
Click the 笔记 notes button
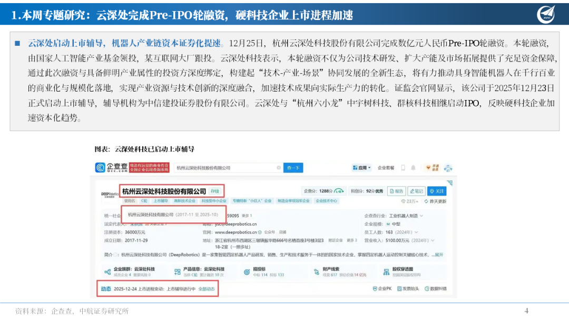(416, 191)
